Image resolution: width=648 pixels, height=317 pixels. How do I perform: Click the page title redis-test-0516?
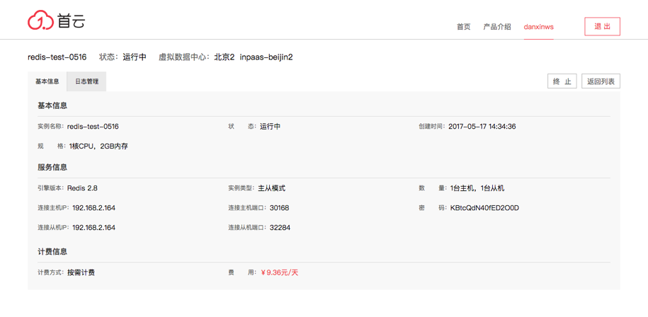[57, 57]
